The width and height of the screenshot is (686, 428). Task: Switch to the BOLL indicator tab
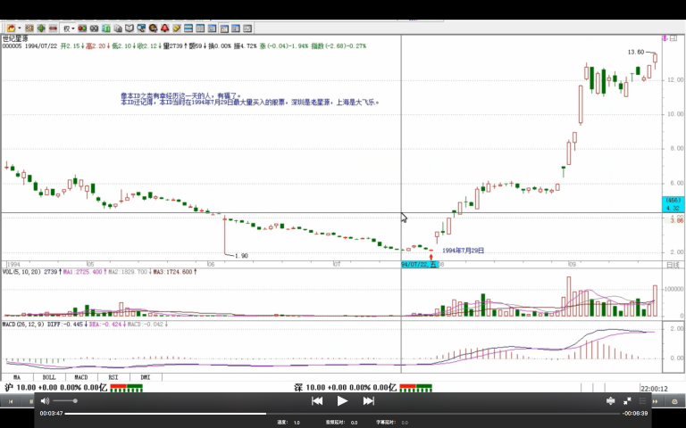(48, 377)
